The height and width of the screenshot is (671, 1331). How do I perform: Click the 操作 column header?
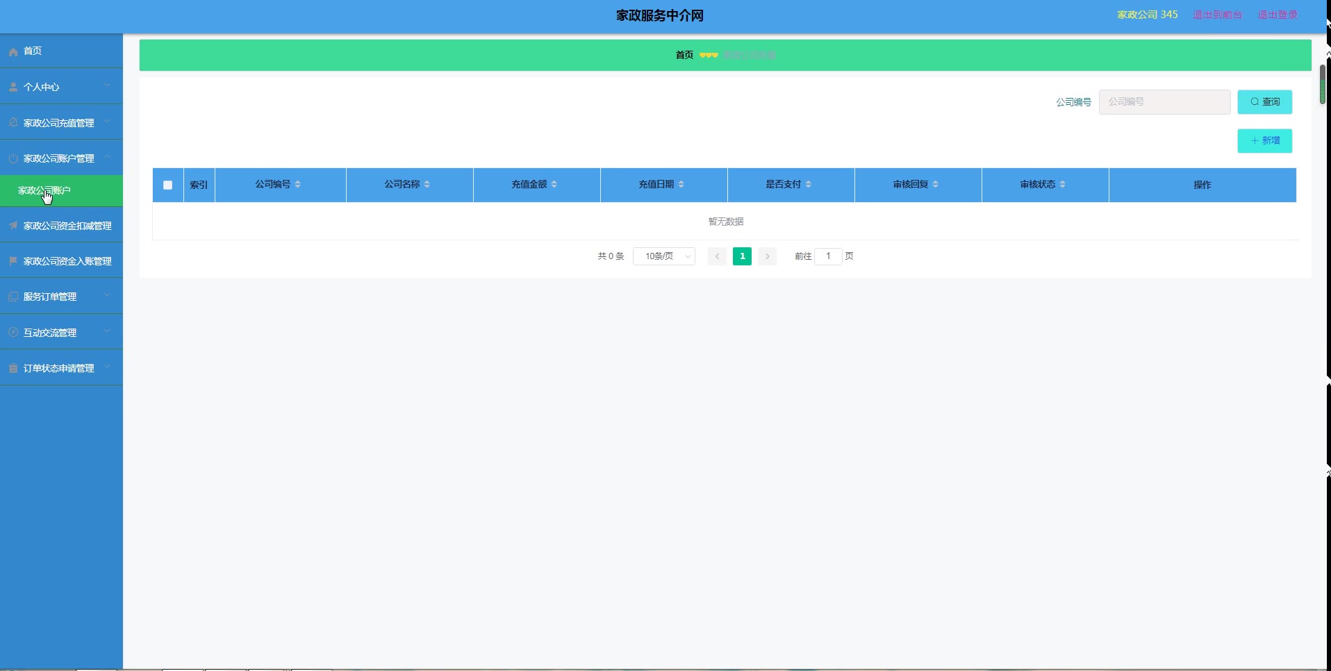click(x=1202, y=185)
